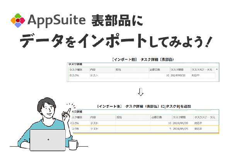Select the タスクステータス header in the インポート後 table
Screen dimensions: 232x164
tap(205, 117)
